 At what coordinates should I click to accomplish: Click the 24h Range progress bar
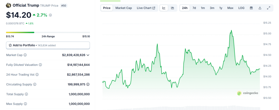pos(48,33)
